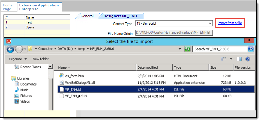The width and height of the screenshot is (261, 122).
Task: Select the Test row in the list
Action: coord(37,22)
